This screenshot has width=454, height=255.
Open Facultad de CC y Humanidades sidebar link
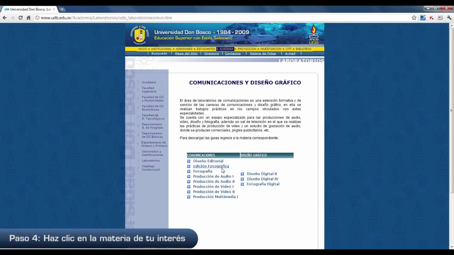point(153,99)
